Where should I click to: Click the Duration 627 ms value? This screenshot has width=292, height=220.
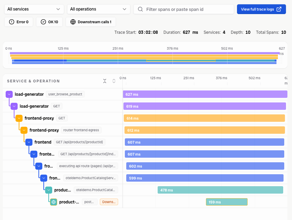pos(190,32)
